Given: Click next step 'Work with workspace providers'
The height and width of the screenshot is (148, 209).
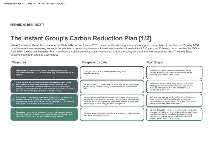Looking at the screenshot, I should [x=174, y=73].
